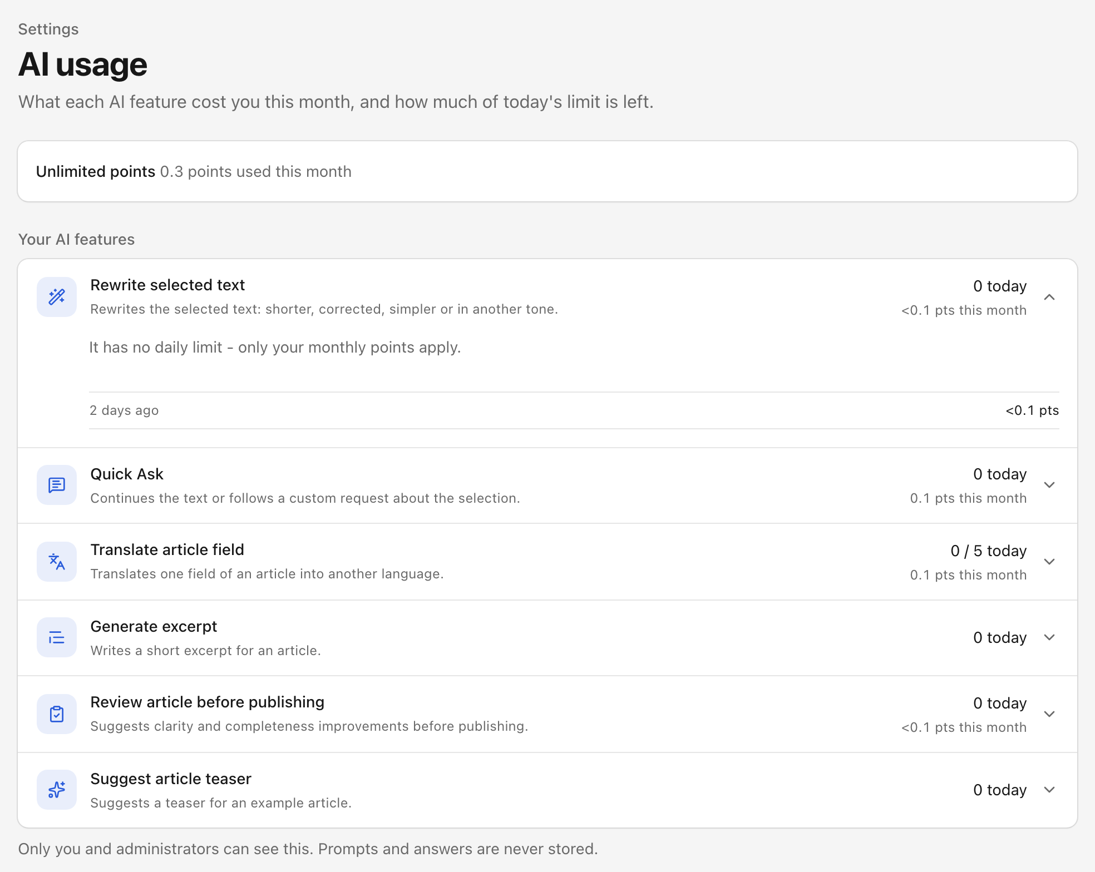Click the 'AI usage' page heading
1095x872 pixels.
pos(83,65)
